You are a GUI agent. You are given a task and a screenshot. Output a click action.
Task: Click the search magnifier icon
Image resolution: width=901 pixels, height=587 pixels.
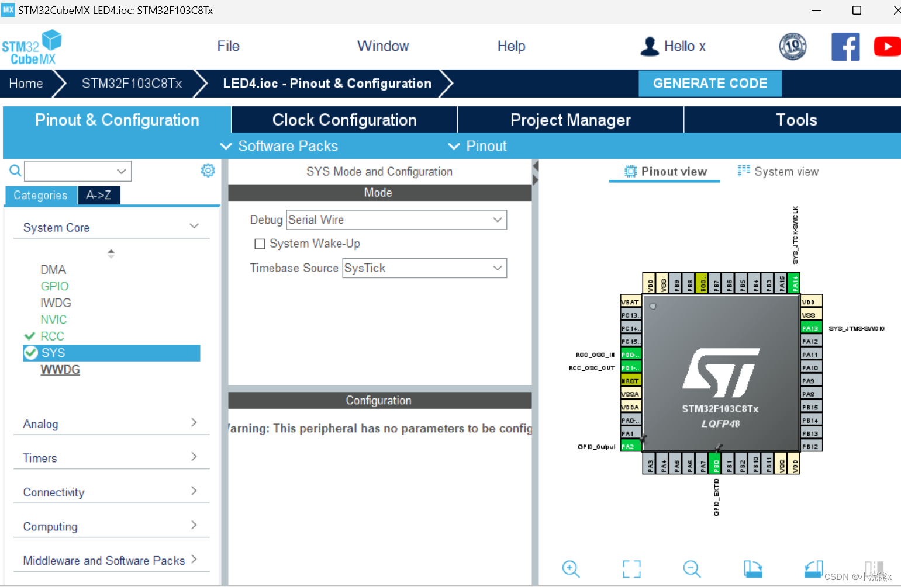coord(15,171)
